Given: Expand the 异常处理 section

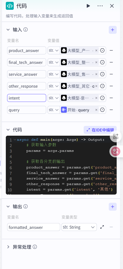Looking at the screenshot, I should coord(8,247).
